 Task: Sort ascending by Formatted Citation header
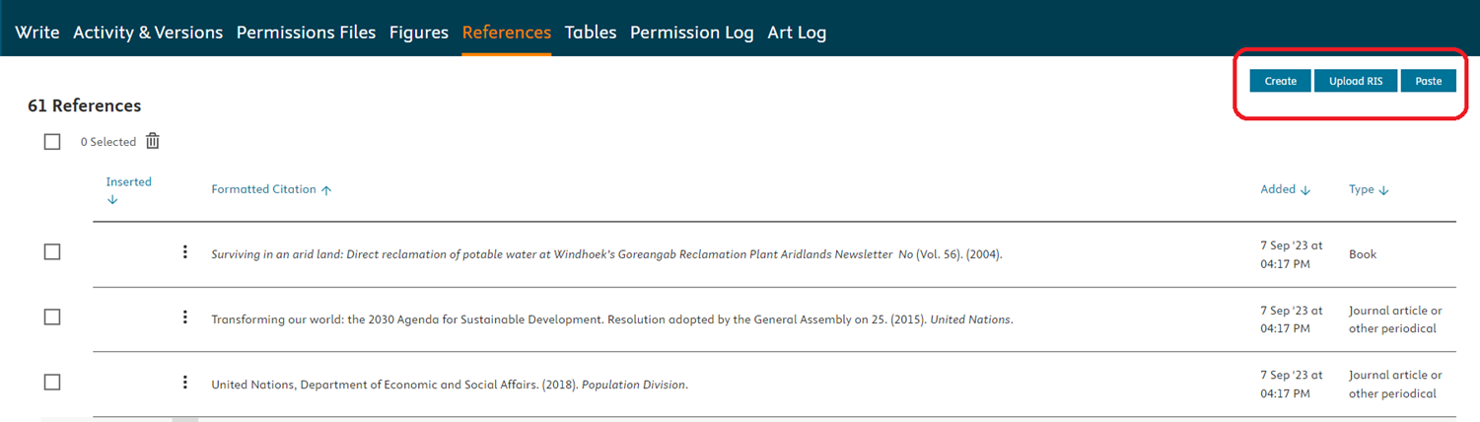click(271, 189)
